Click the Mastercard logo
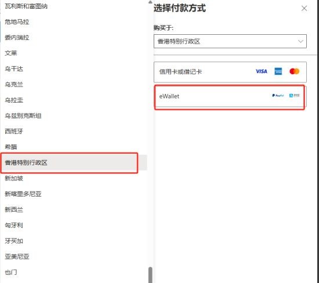This screenshot has width=319, height=283. [x=295, y=71]
